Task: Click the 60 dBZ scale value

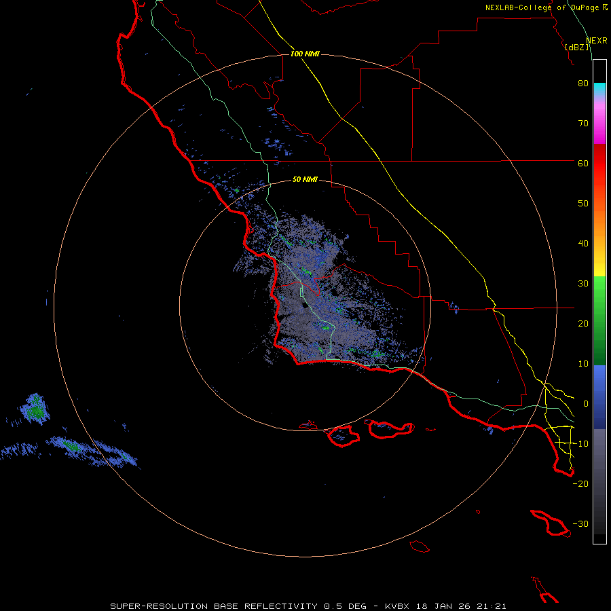Action: click(x=583, y=164)
